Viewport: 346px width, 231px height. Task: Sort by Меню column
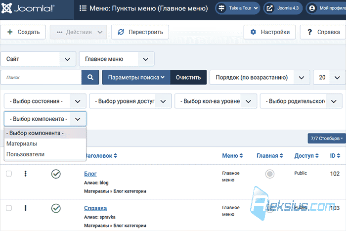(232, 156)
